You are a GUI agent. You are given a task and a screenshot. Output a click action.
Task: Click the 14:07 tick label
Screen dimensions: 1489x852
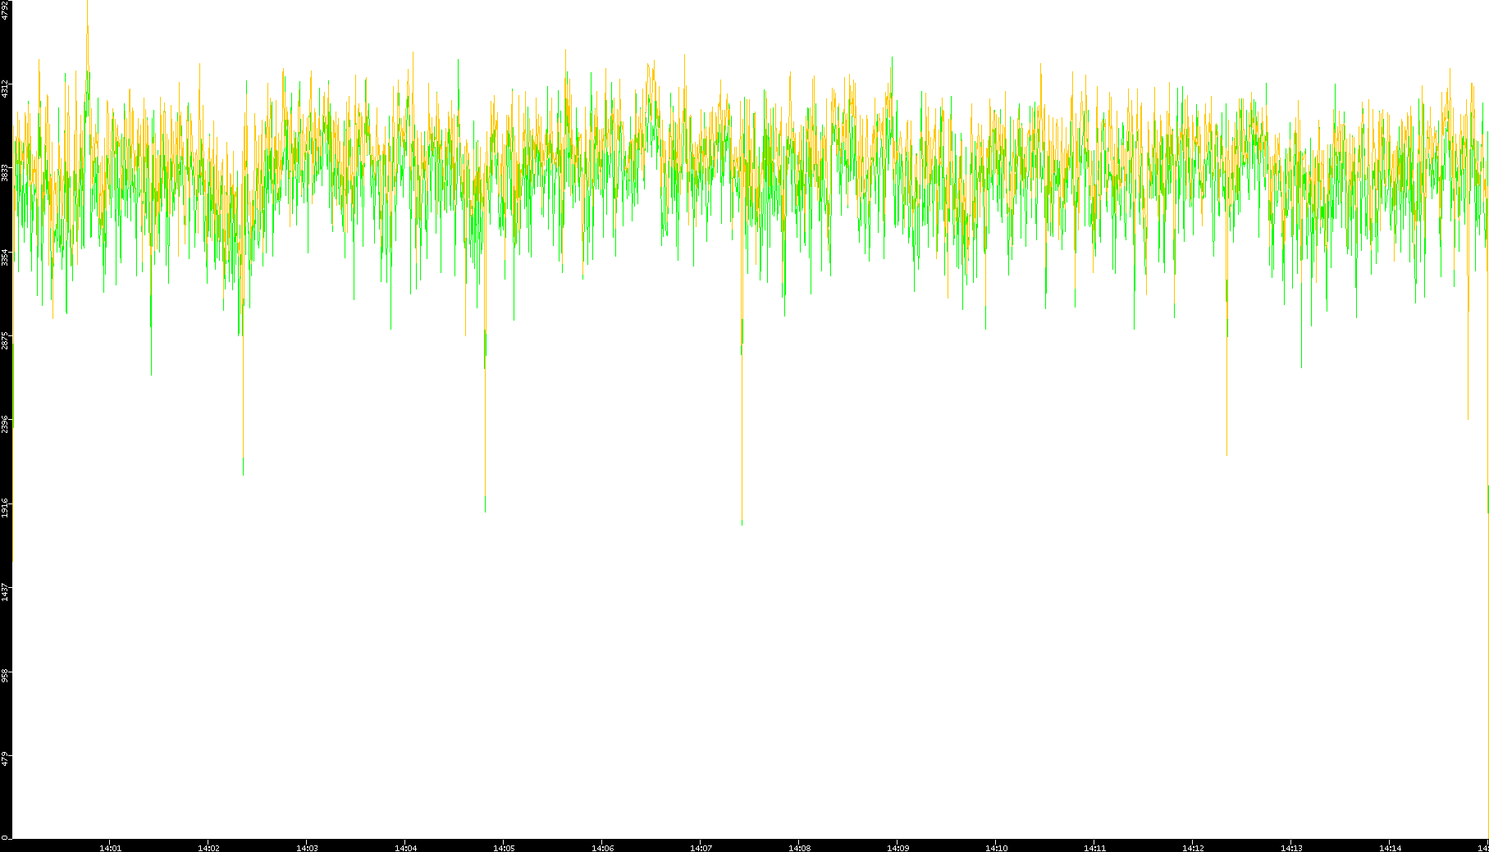(x=701, y=848)
